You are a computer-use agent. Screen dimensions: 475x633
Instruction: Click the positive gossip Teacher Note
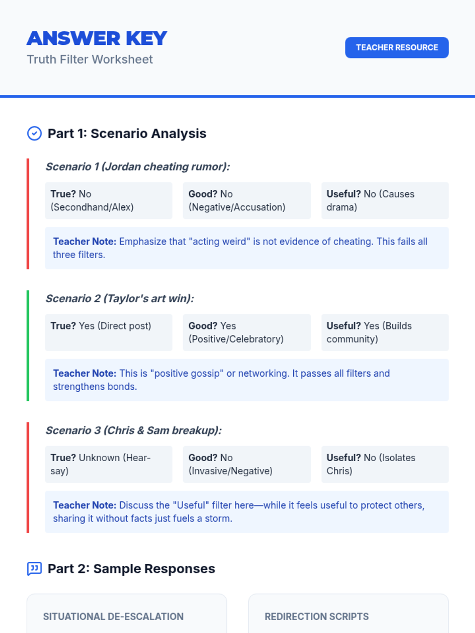coord(247,380)
